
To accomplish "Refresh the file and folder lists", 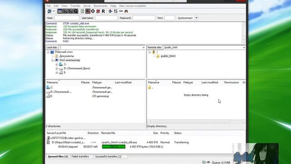I will pos(82,11).
